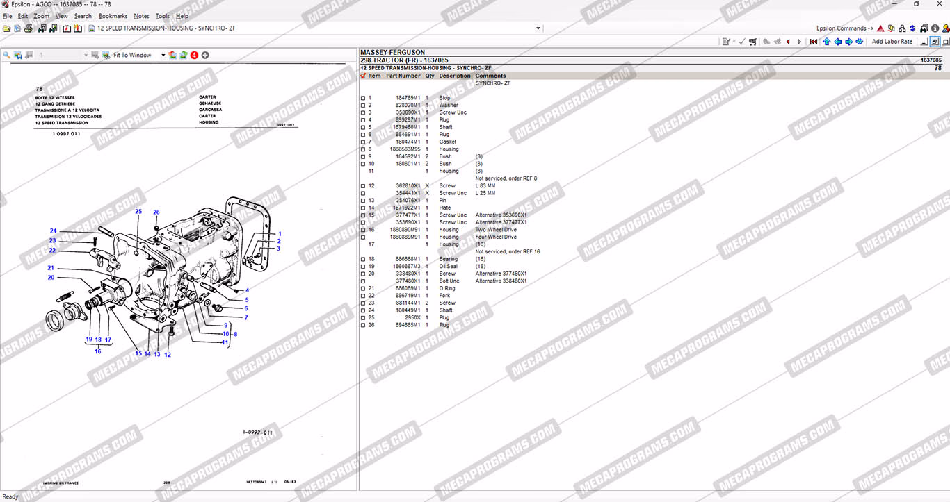The width and height of the screenshot is (950, 502).
Task: Open the Bookmarks menu
Action: click(113, 16)
